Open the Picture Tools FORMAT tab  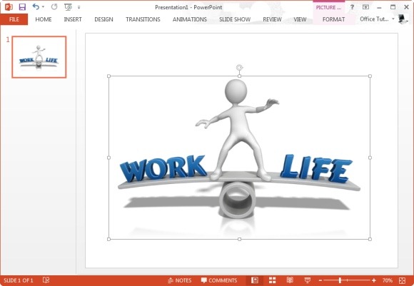click(x=333, y=19)
